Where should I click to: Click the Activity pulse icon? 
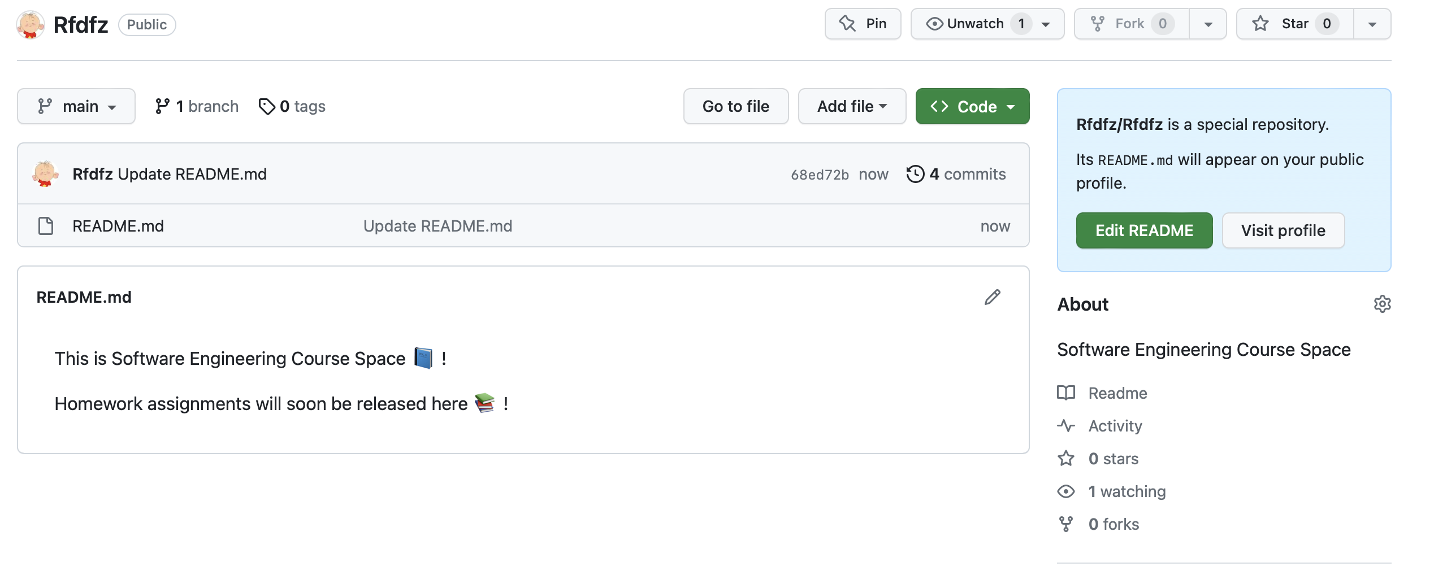(x=1066, y=426)
